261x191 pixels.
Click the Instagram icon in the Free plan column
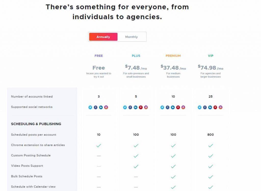[106, 107]
